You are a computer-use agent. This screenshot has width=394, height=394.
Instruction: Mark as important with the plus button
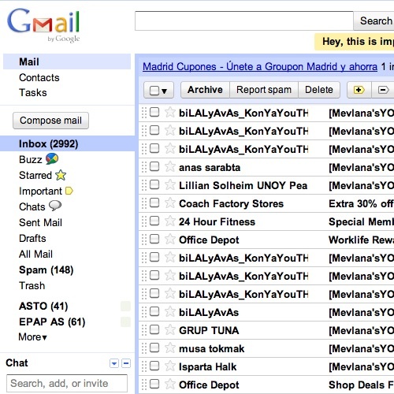pos(359,90)
